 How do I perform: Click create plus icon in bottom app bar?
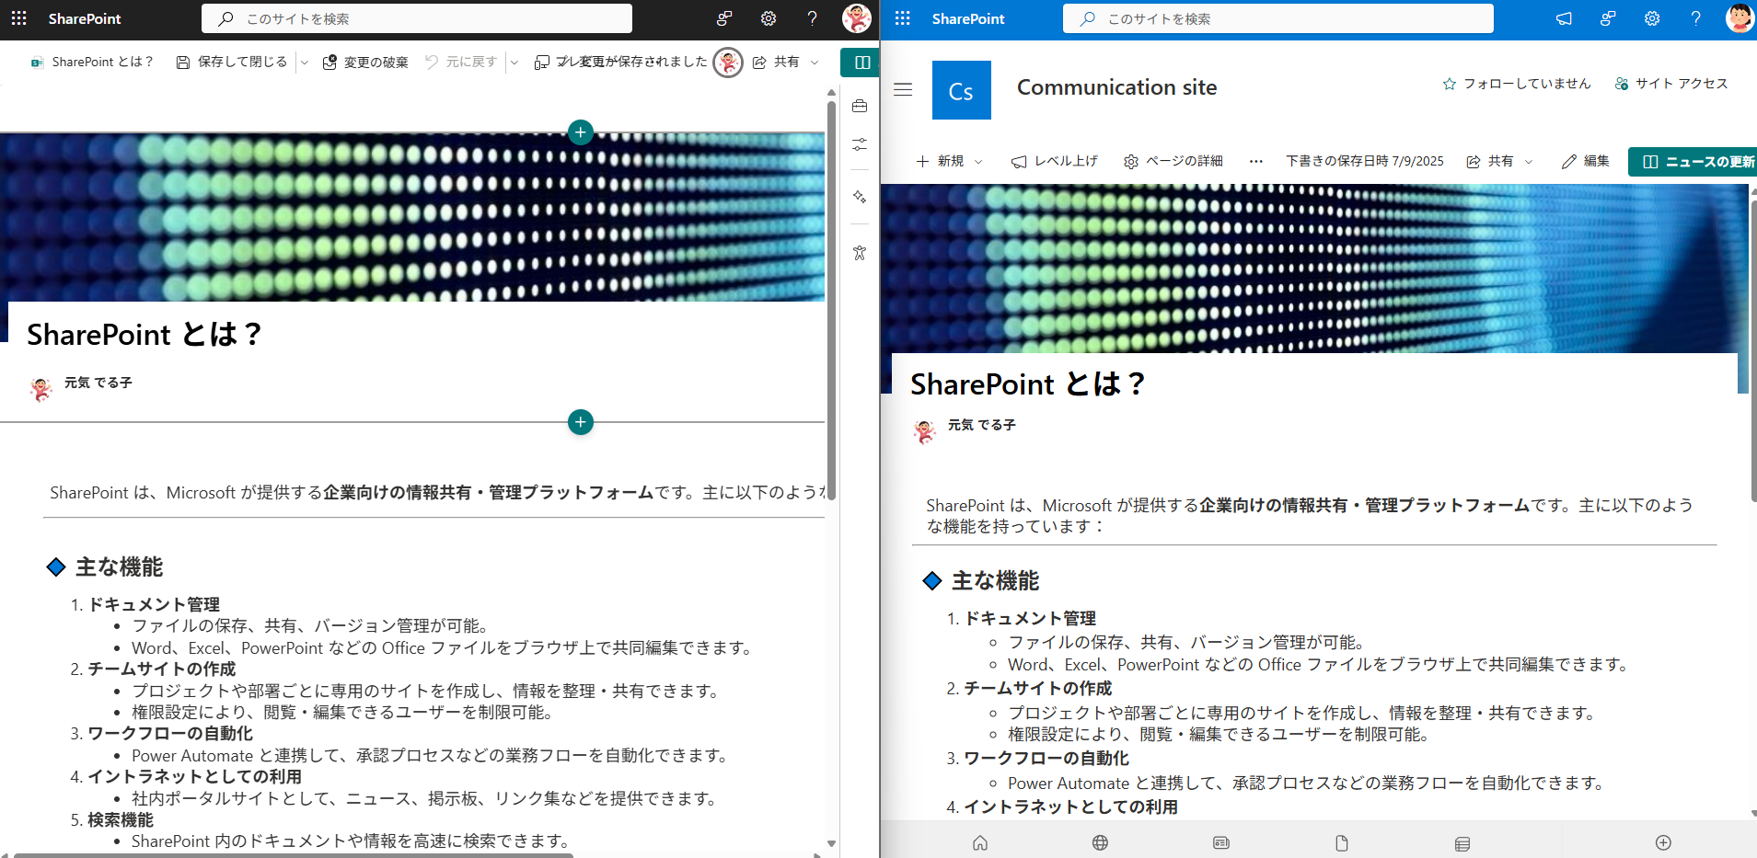click(x=1663, y=842)
